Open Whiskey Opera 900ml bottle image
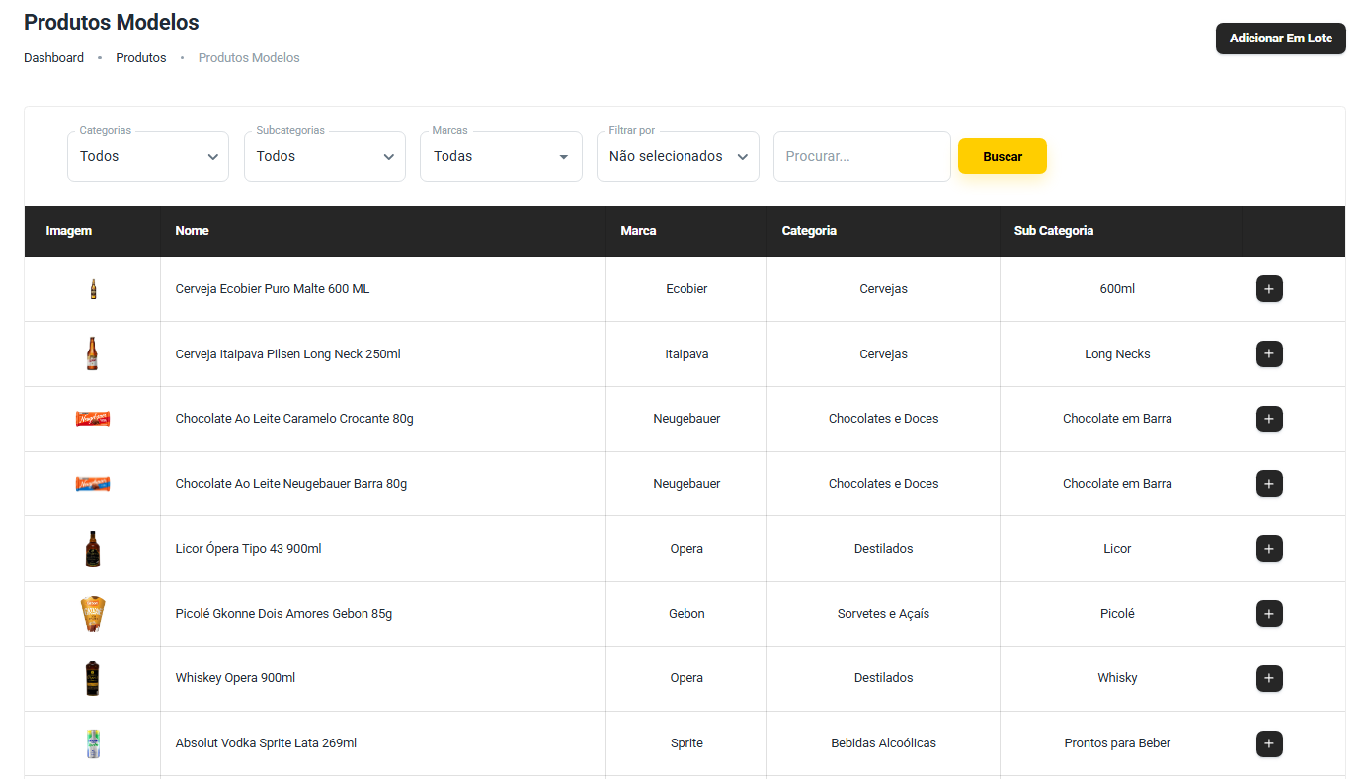 pos(93,678)
